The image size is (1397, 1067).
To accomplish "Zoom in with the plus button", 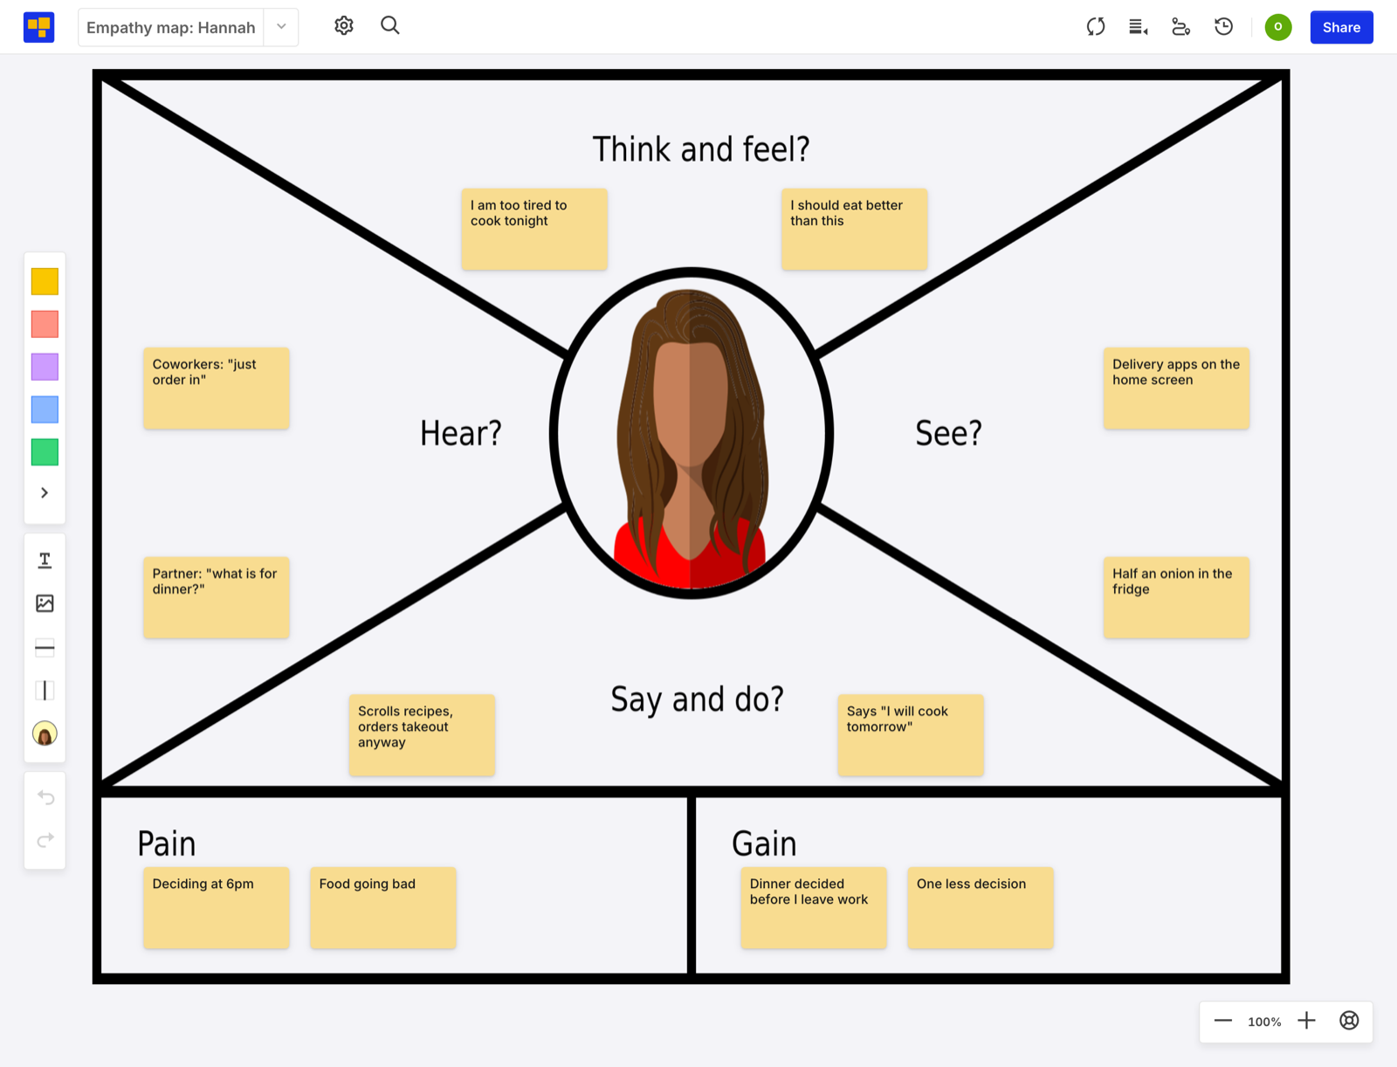I will 1306,1021.
